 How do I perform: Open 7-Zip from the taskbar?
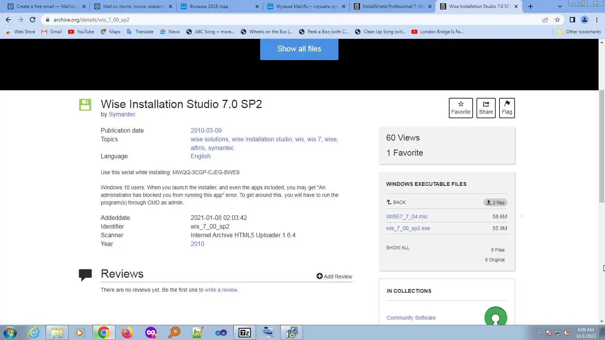click(x=245, y=333)
